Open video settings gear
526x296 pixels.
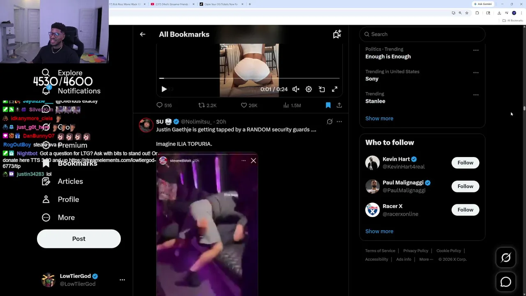(x=309, y=89)
